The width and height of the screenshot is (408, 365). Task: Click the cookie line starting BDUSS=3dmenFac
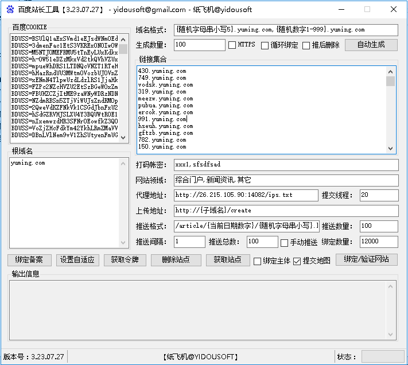(x=64, y=45)
